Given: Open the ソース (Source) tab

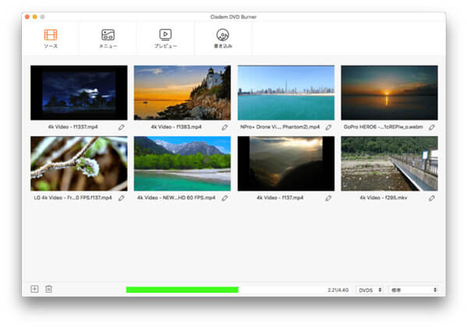Looking at the screenshot, I should [x=51, y=38].
